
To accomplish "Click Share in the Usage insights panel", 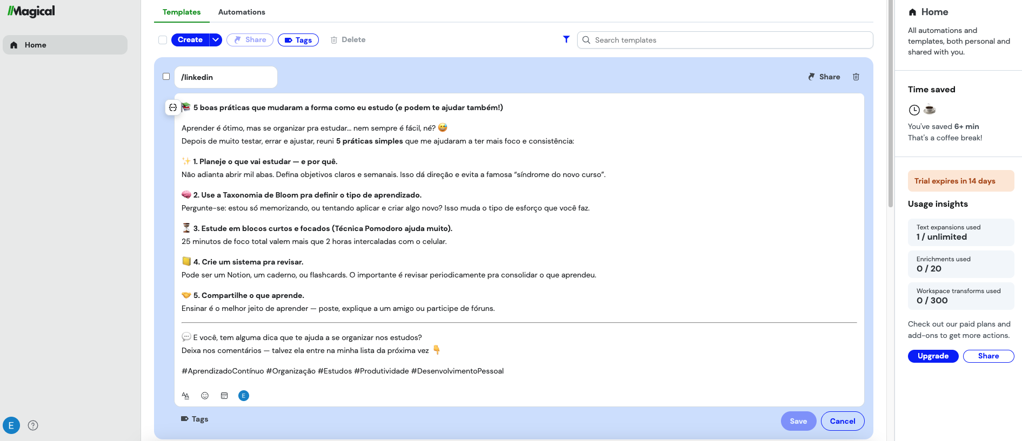I will coord(988,356).
